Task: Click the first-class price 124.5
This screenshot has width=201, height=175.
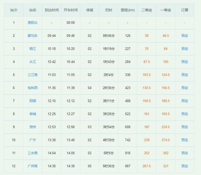Action: tap(166, 75)
